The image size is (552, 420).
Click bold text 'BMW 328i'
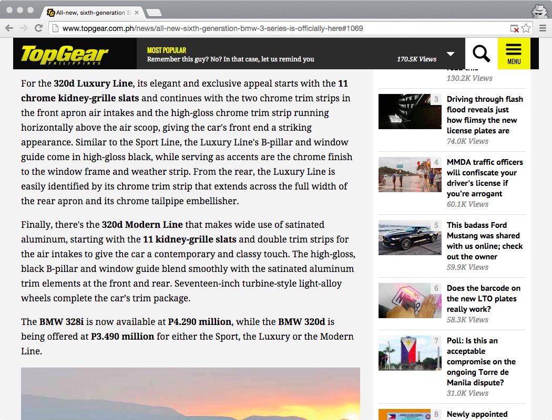[62, 322]
